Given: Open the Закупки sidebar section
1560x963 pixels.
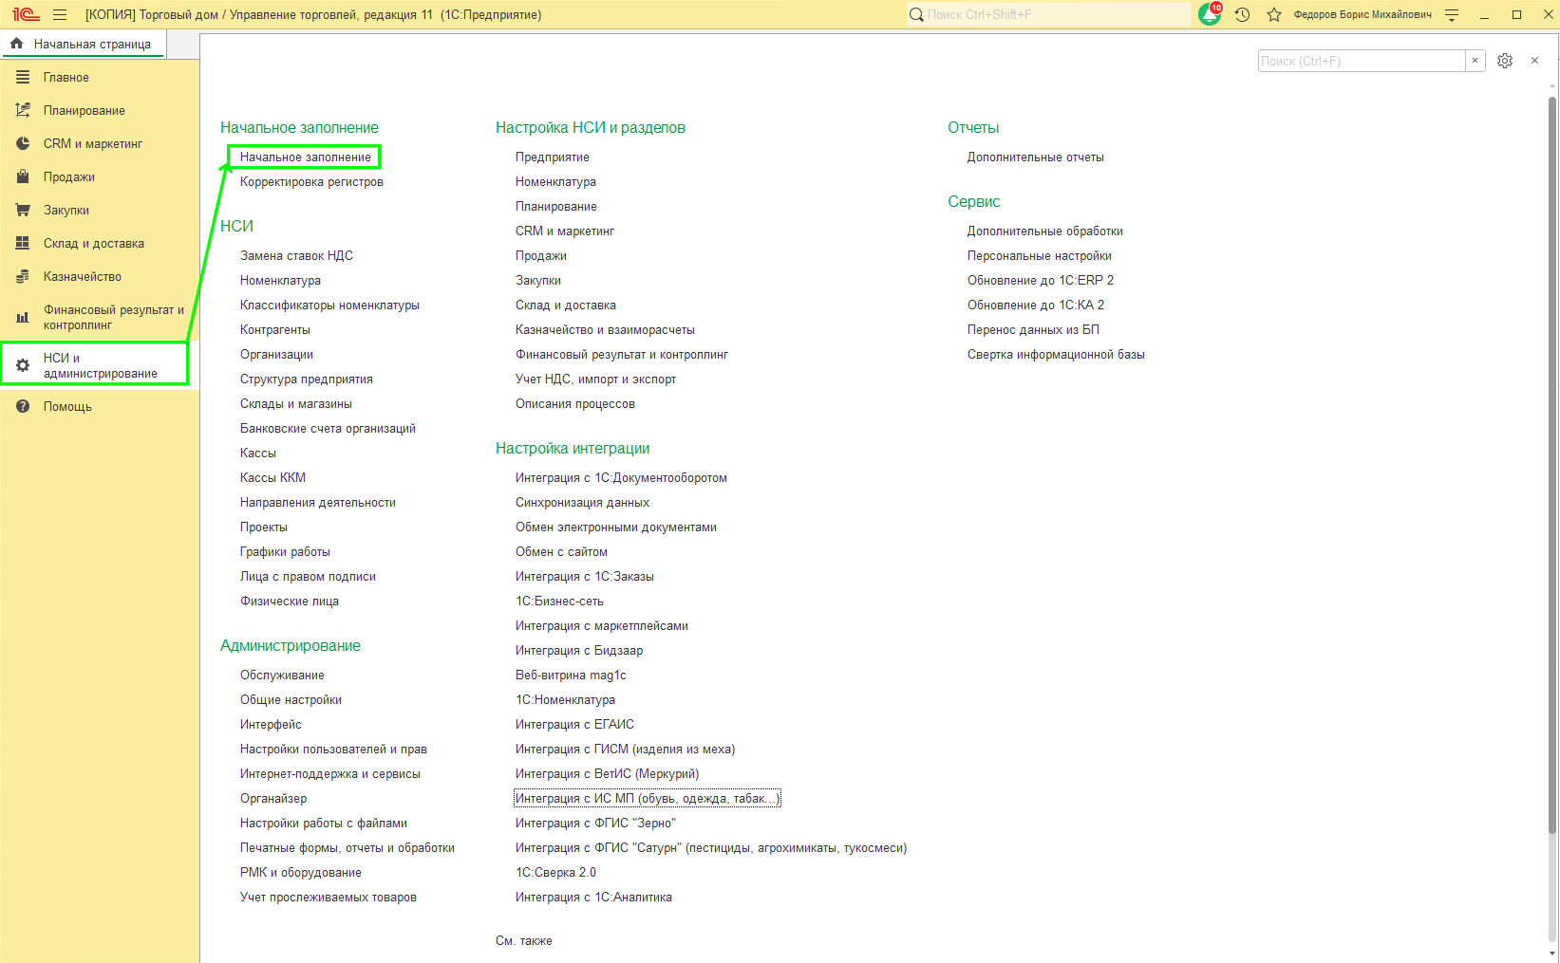Looking at the screenshot, I should coord(66,211).
